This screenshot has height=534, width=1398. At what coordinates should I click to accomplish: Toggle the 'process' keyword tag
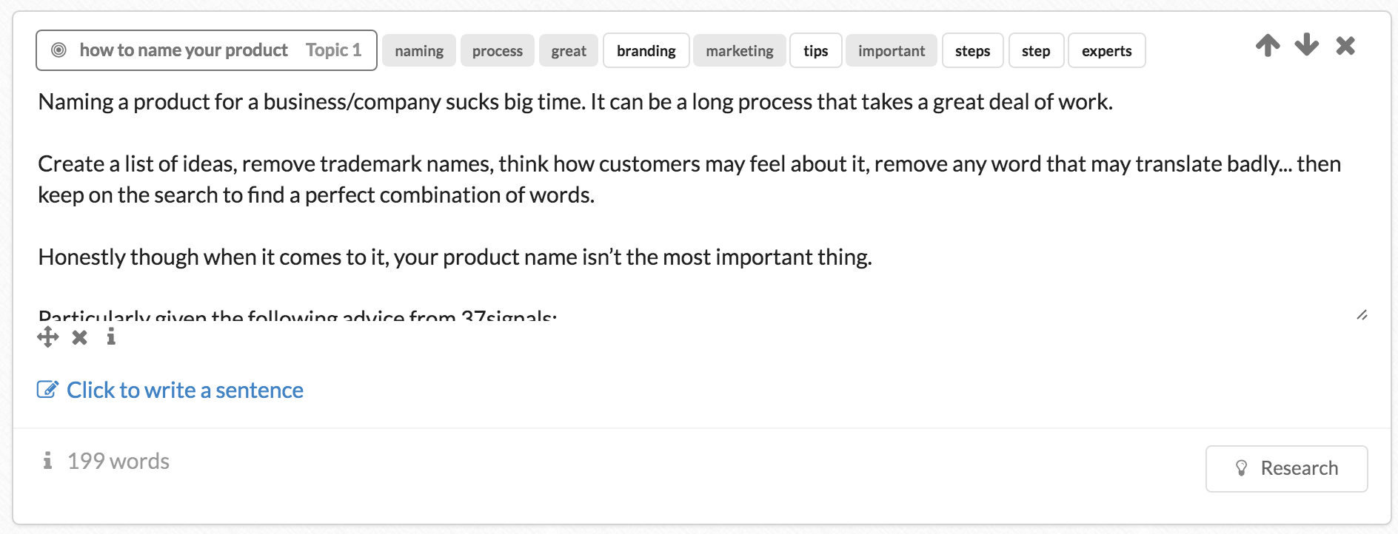(498, 50)
